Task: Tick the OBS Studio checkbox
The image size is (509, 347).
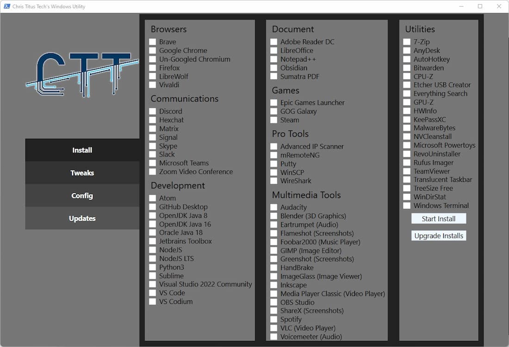Action: pyautogui.click(x=274, y=302)
